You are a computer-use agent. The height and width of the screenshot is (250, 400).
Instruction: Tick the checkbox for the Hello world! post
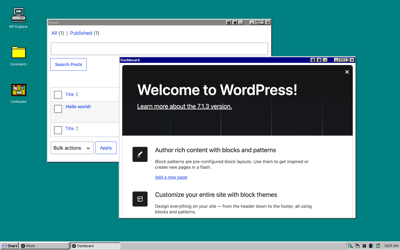click(58, 109)
